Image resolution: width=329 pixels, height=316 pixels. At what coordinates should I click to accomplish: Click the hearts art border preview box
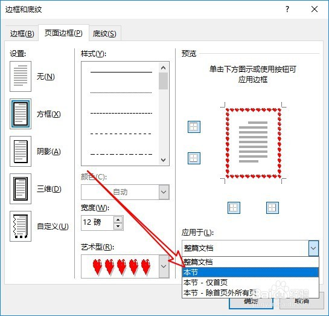click(x=120, y=266)
